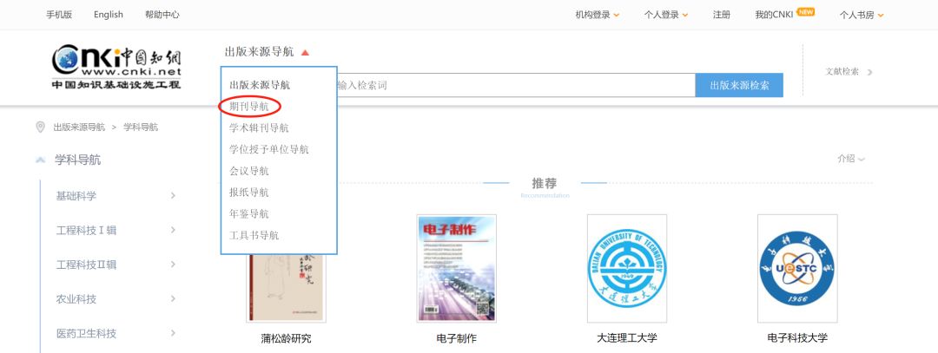Collapse the 出版来源导航 dropdown header

pyautogui.click(x=267, y=52)
